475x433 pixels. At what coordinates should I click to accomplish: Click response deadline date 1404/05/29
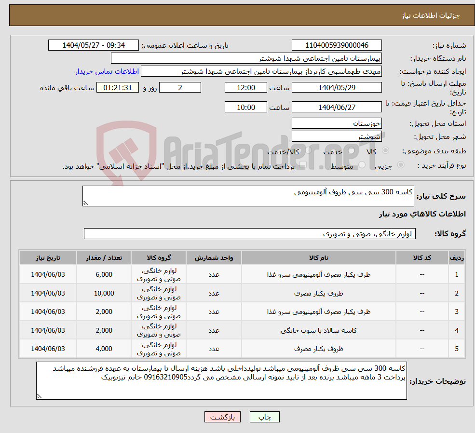(x=337, y=87)
